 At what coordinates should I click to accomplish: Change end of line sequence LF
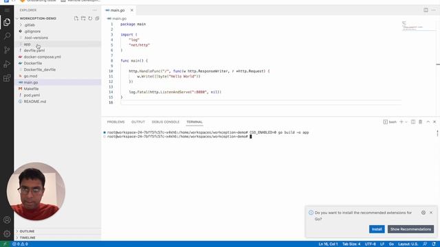pos(382,244)
